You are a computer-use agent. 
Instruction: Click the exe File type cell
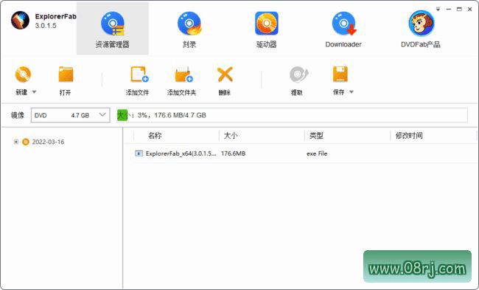[x=317, y=153]
